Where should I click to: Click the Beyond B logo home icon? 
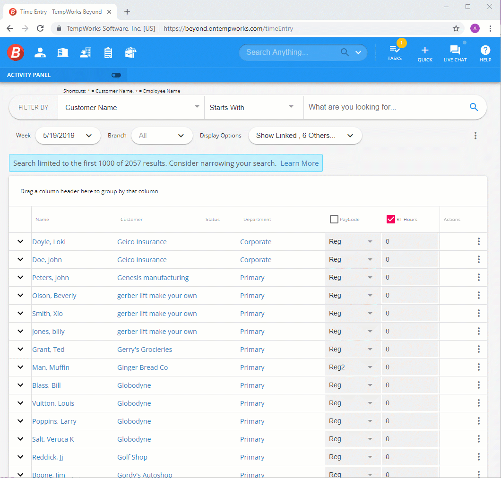(15, 52)
